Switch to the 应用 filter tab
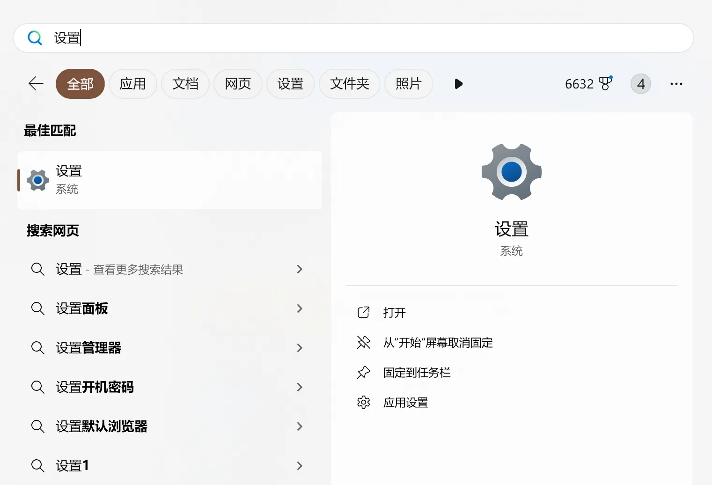The width and height of the screenshot is (712, 485). click(133, 84)
